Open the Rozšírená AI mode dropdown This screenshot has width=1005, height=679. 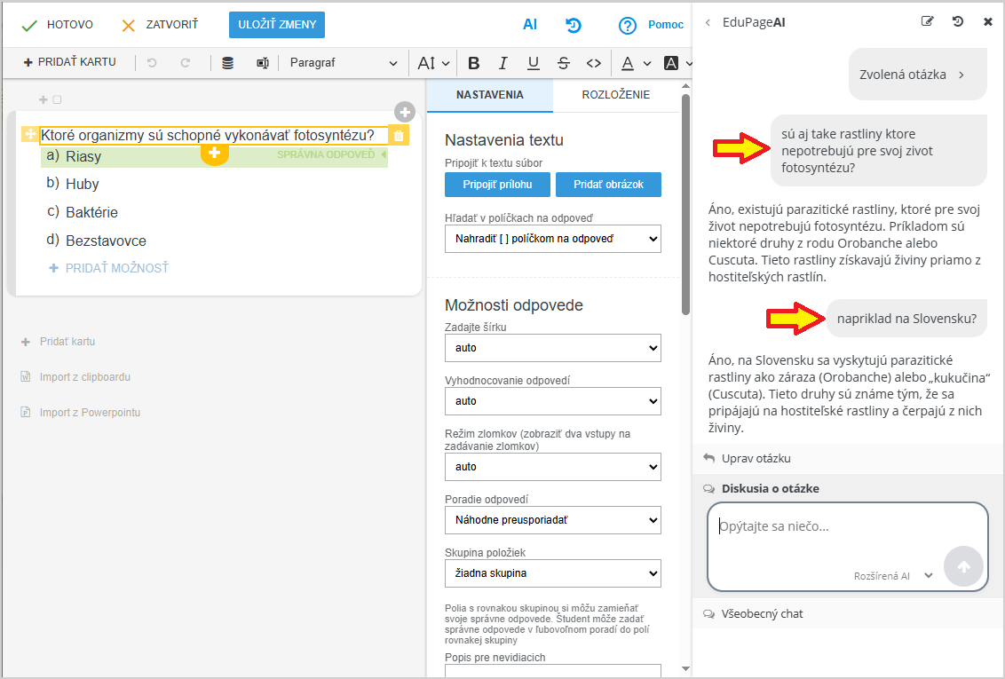[x=893, y=576]
